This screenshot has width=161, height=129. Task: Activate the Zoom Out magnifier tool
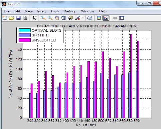50,18
